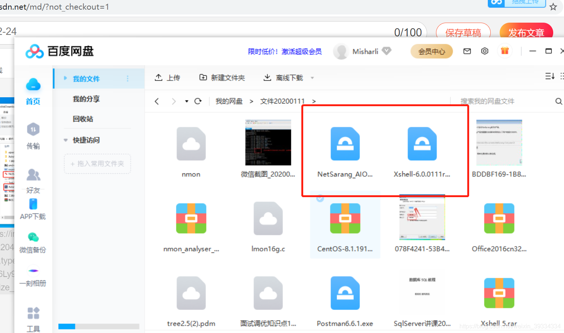The height and width of the screenshot is (333, 564).
Task: Open the 好友 friends section
Action: (x=33, y=181)
